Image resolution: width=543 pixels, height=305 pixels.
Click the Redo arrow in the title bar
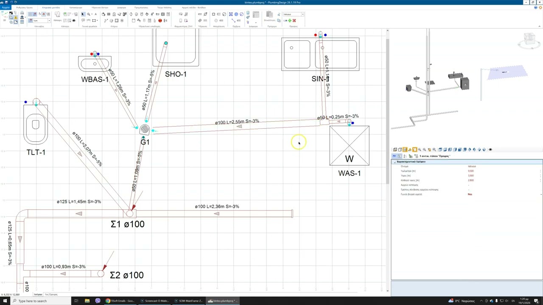[x=16, y=2]
